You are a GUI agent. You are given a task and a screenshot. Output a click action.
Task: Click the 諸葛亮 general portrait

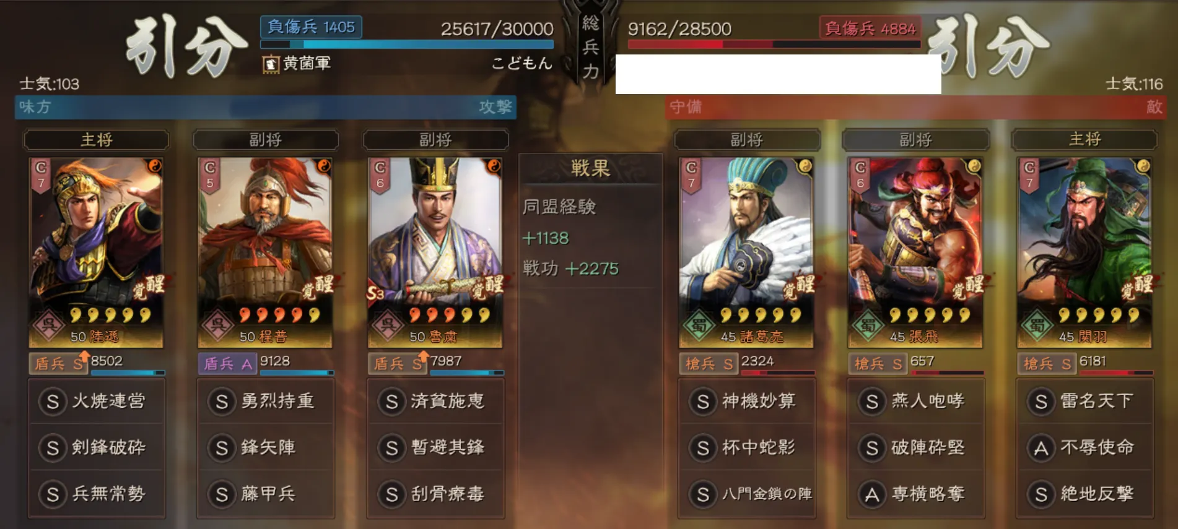pos(746,252)
